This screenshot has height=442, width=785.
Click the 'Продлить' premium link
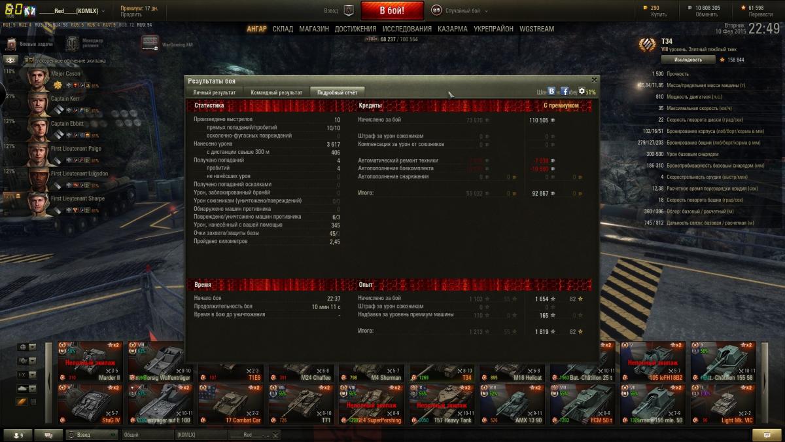(131, 14)
